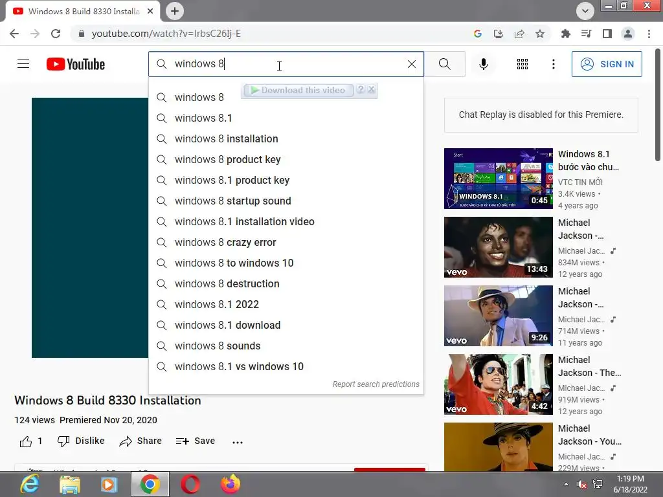Click inside the YouTube search input

pyautogui.click(x=287, y=64)
